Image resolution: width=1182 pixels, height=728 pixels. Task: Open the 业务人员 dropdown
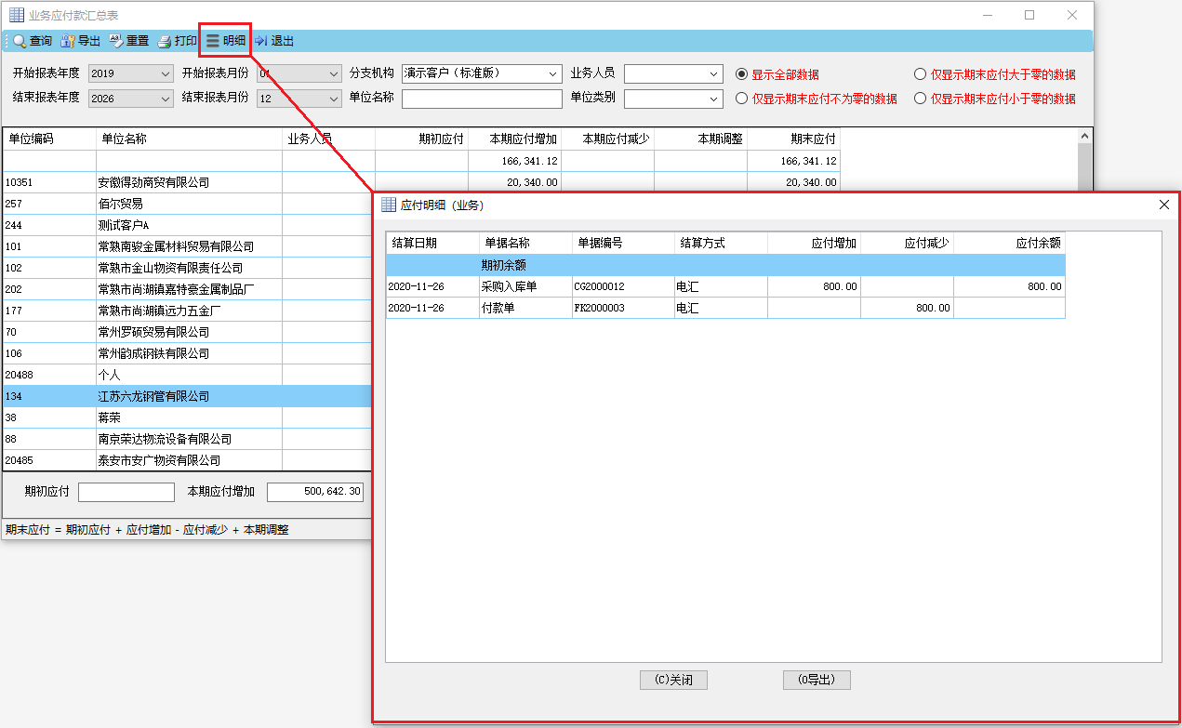[x=673, y=73]
